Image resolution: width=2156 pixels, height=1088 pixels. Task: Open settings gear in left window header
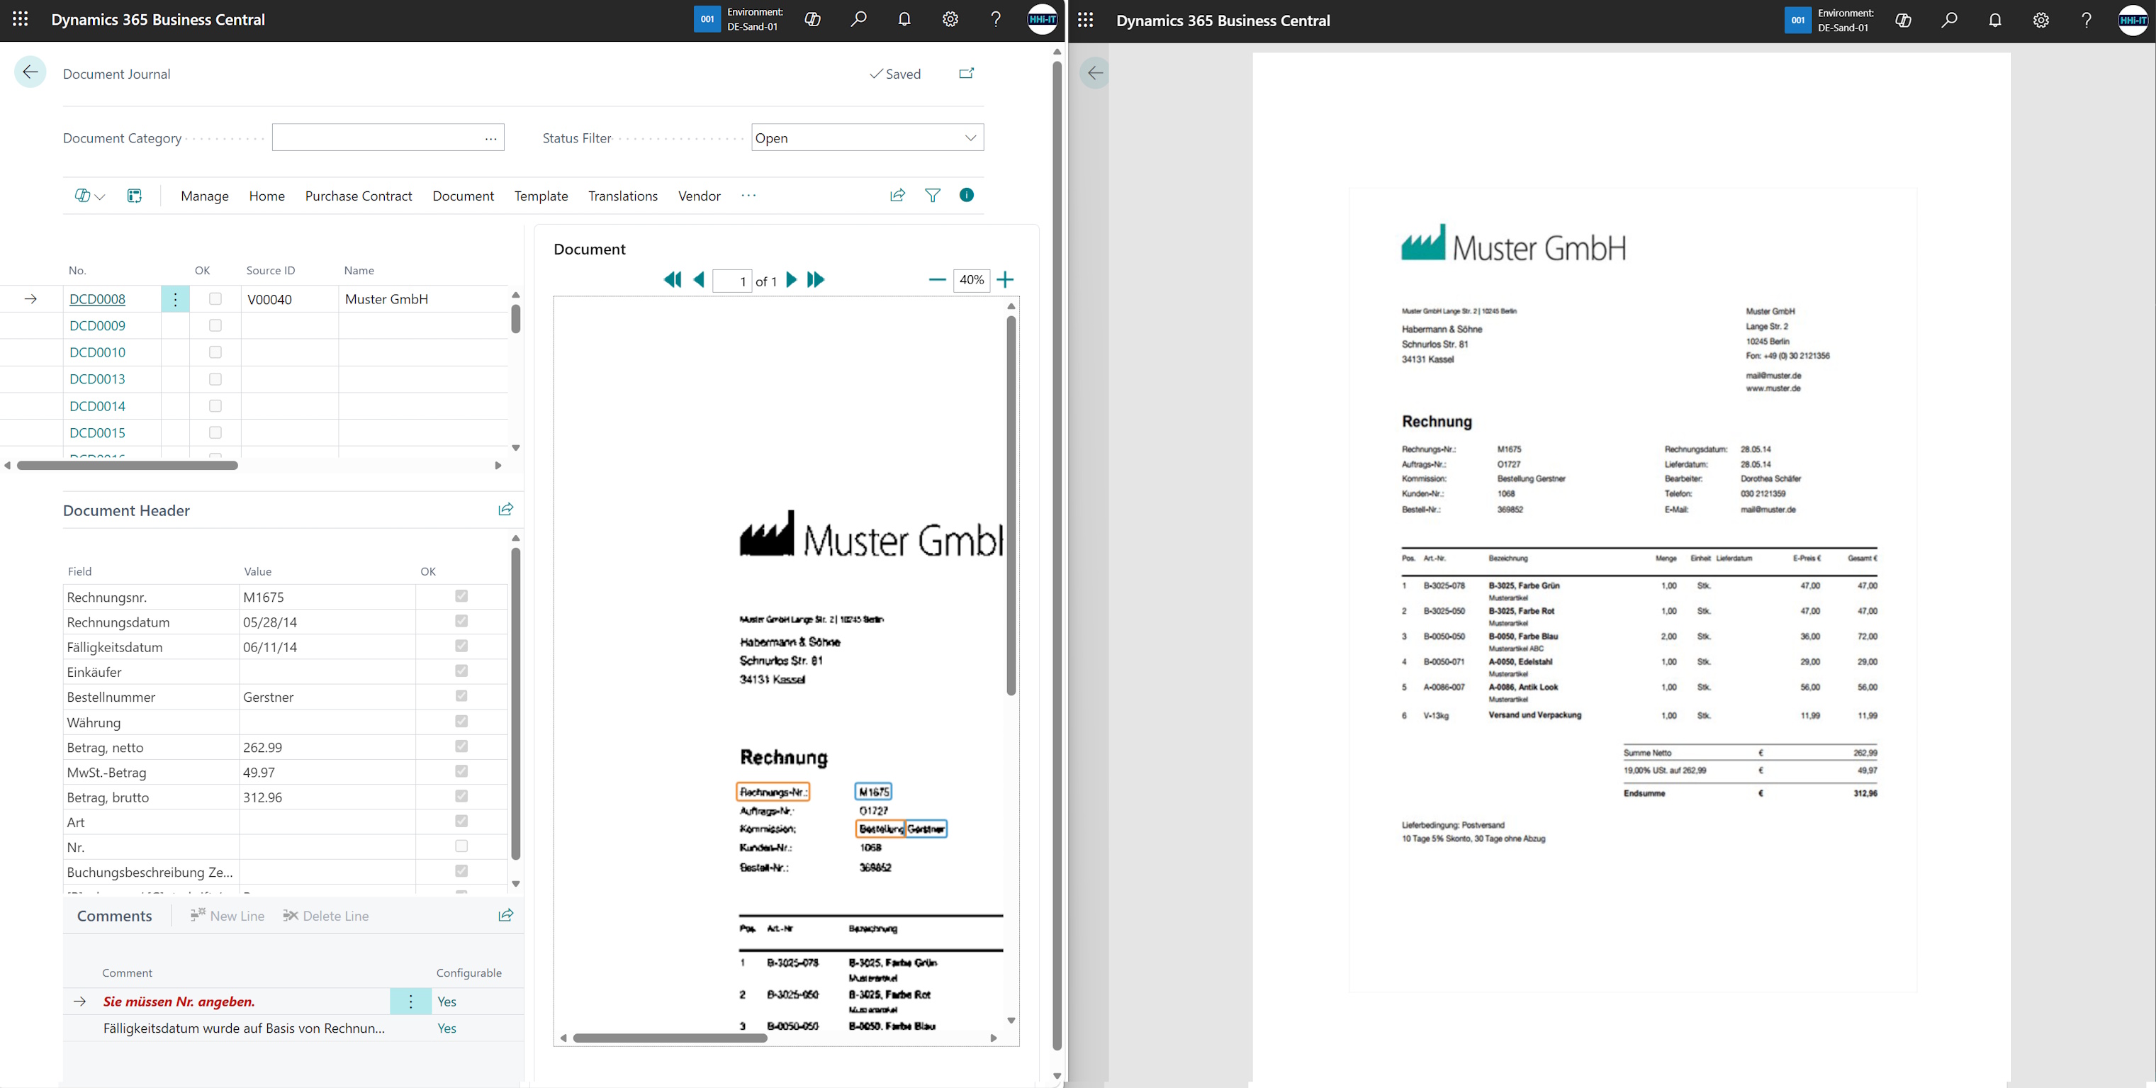pyautogui.click(x=950, y=19)
